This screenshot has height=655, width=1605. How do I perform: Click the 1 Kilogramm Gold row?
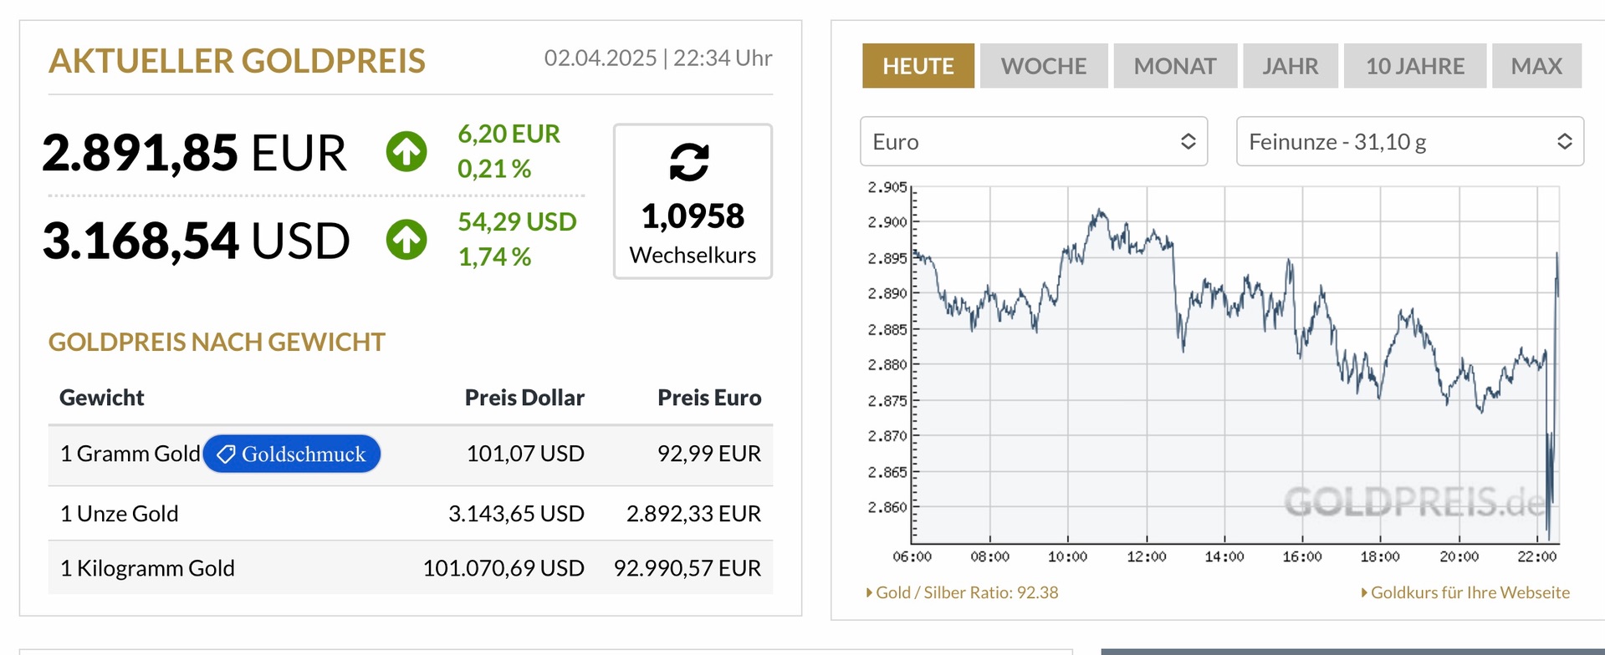pyautogui.click(x=410, y=568)
